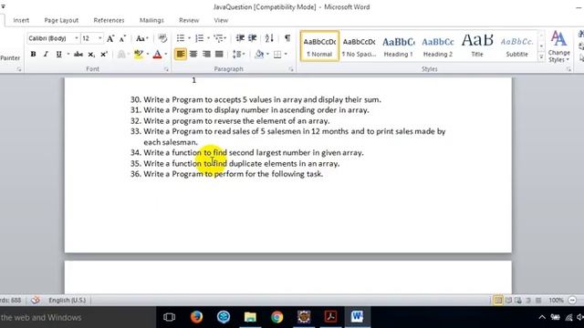The height and width of the screenshot is (328, 584).
Task: Open the font size 12 dropdown
Action: pyautogui.click(x=99, y=38)
